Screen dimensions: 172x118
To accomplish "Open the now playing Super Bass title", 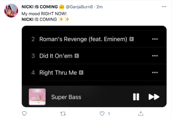I will click(66, 97).
